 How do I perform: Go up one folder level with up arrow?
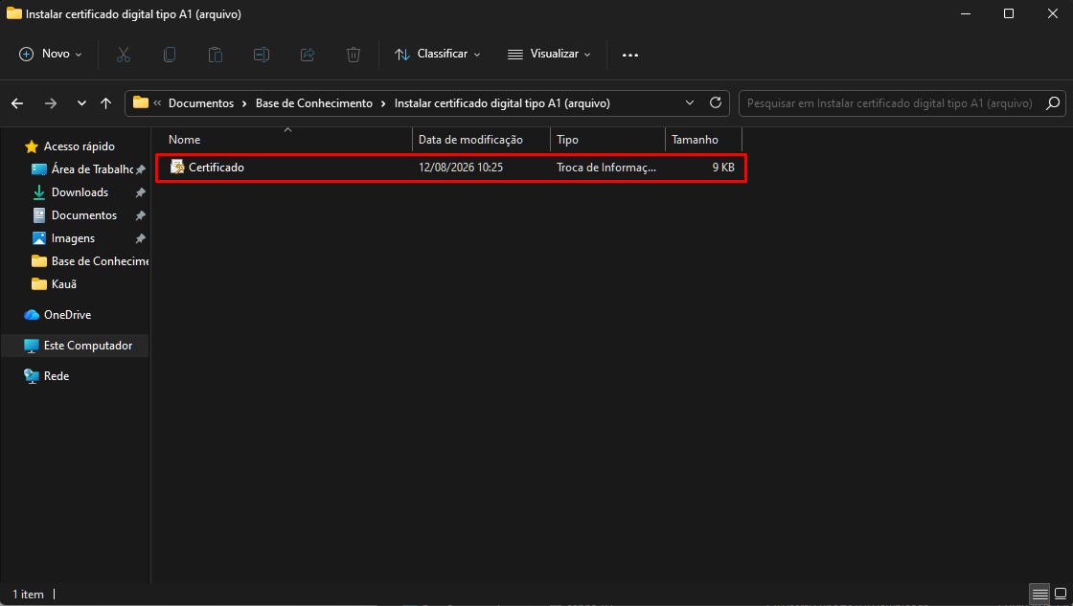click(x=105, y=103)
